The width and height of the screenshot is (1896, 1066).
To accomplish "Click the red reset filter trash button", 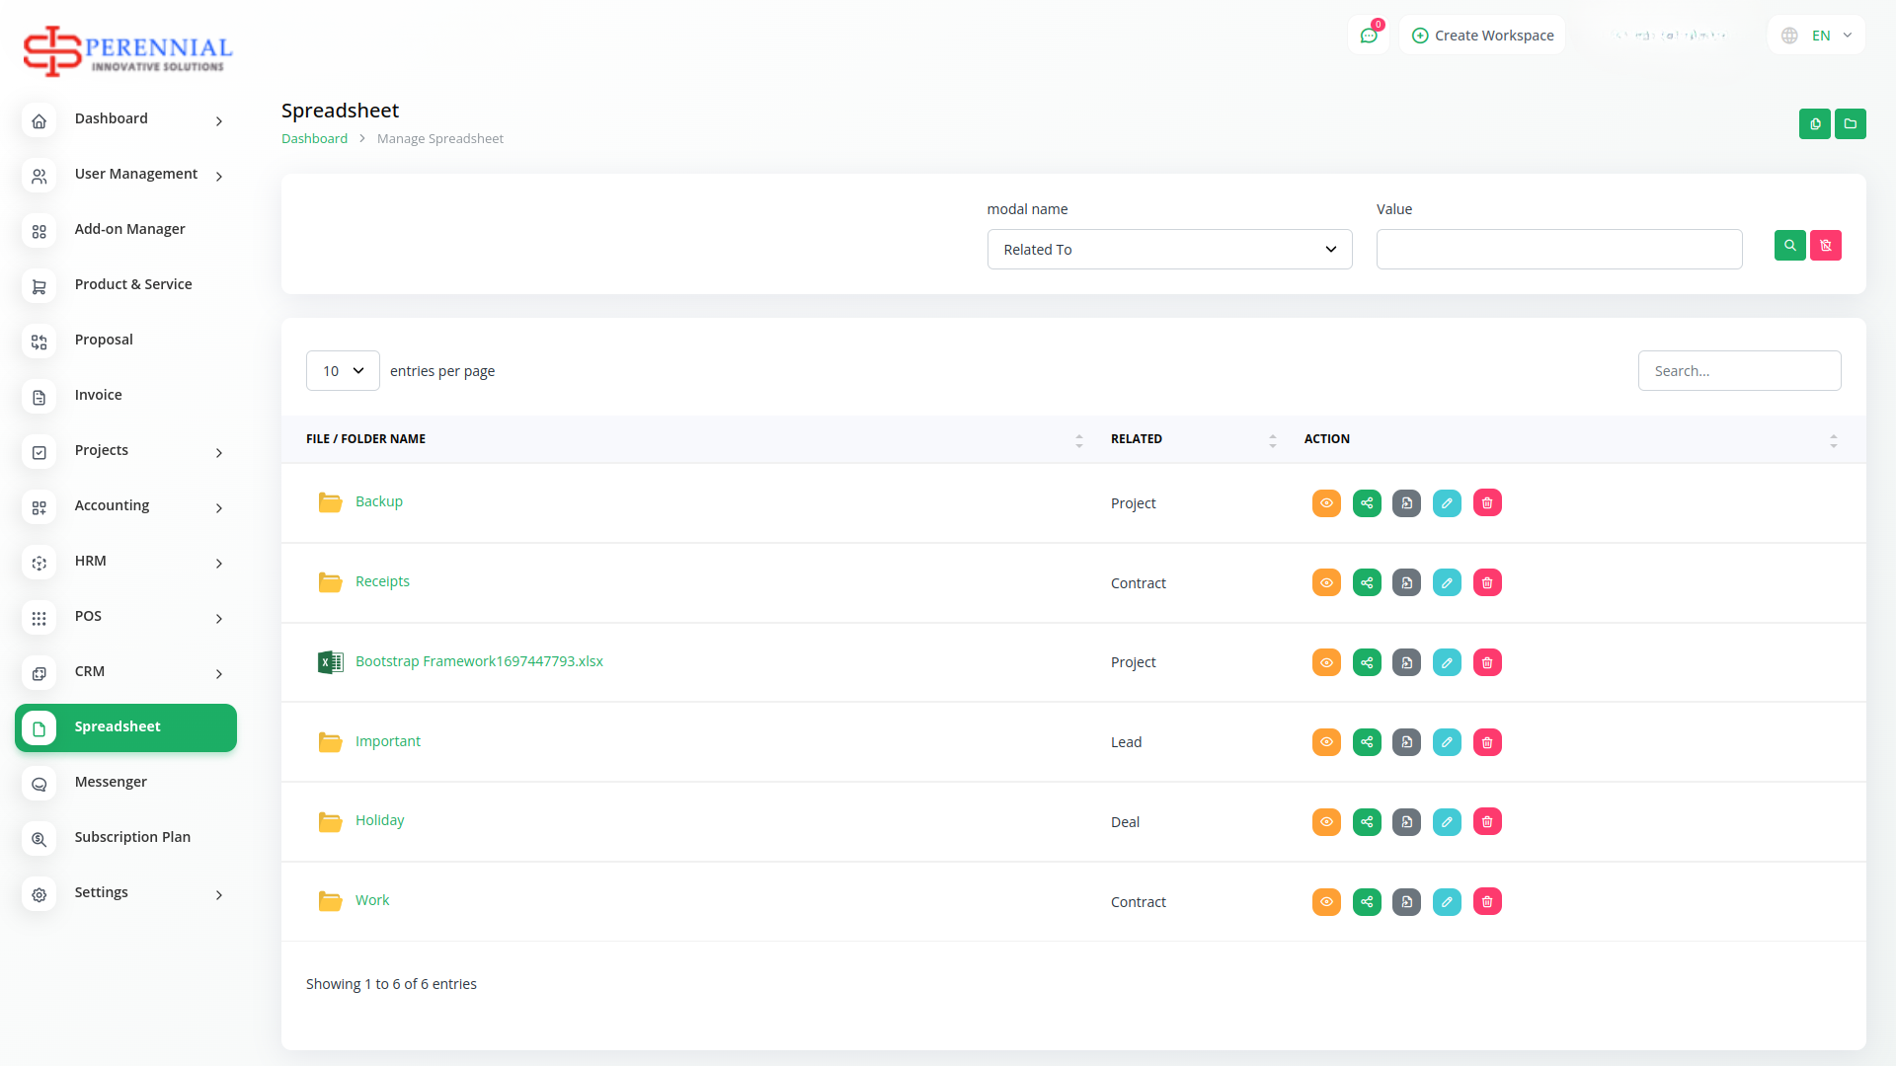I will [x=1825, y=246].
